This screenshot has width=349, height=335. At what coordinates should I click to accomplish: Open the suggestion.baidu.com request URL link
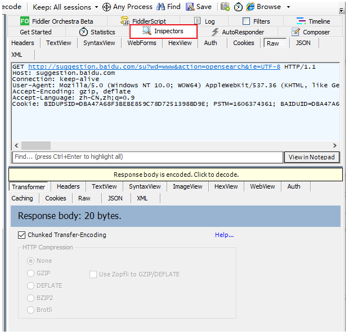[x=154, y=66]
